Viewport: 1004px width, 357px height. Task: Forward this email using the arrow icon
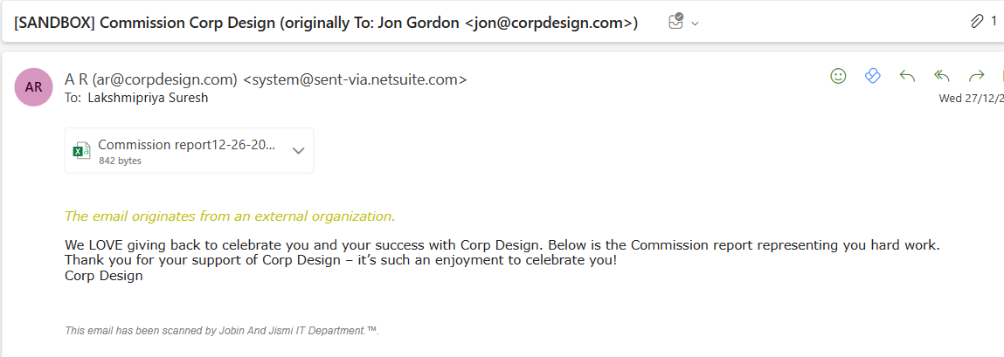[976, 77]
